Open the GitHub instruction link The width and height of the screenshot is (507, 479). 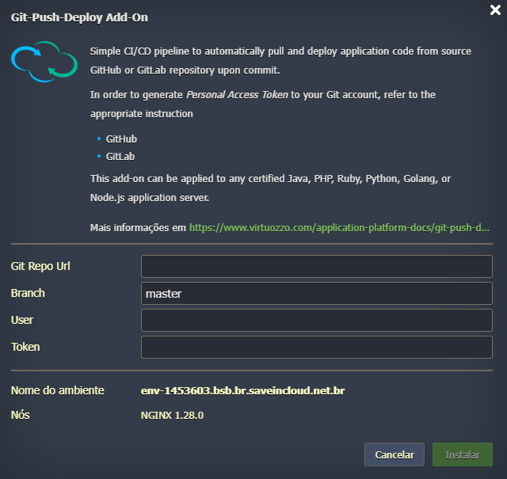pyautogui.click(x=120, y=139)
